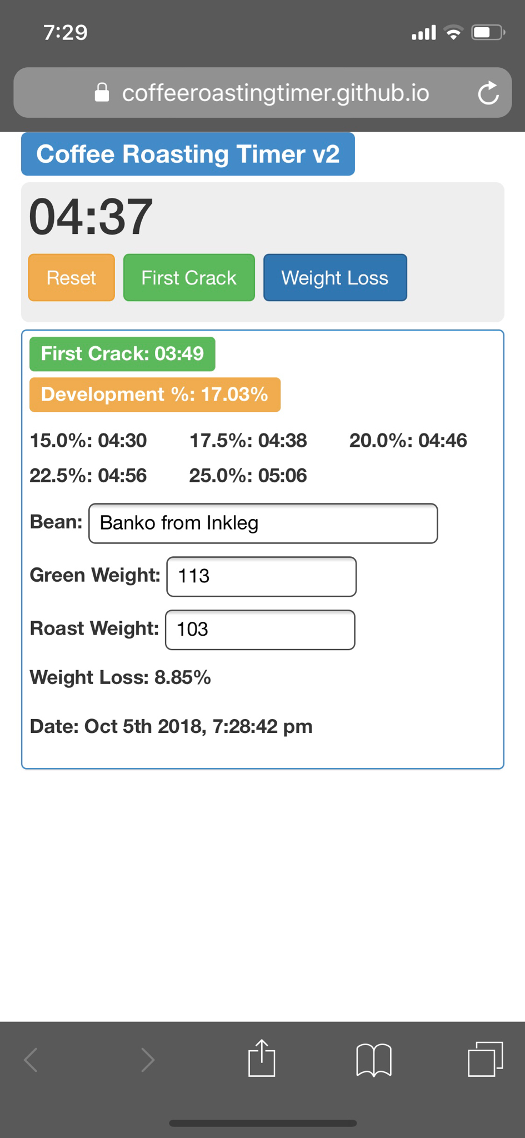The width and height of the screenshot is (525, 1138).
Task: Open the Coffee Roasting Timer v2 header
Action: pyautogui.click(x=188, y=154)
